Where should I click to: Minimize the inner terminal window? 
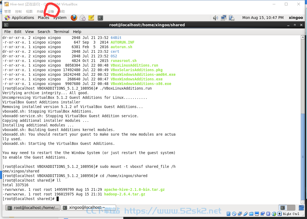tap(288, 25)
